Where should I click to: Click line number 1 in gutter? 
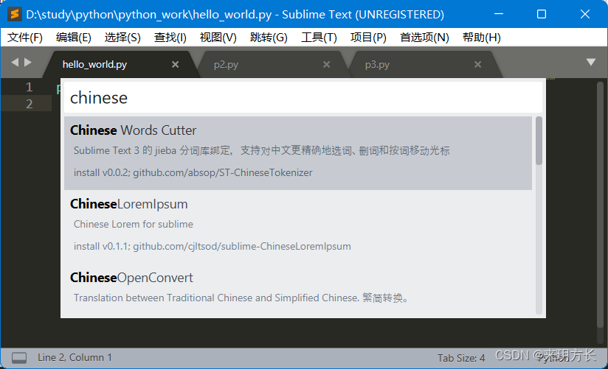29,87
